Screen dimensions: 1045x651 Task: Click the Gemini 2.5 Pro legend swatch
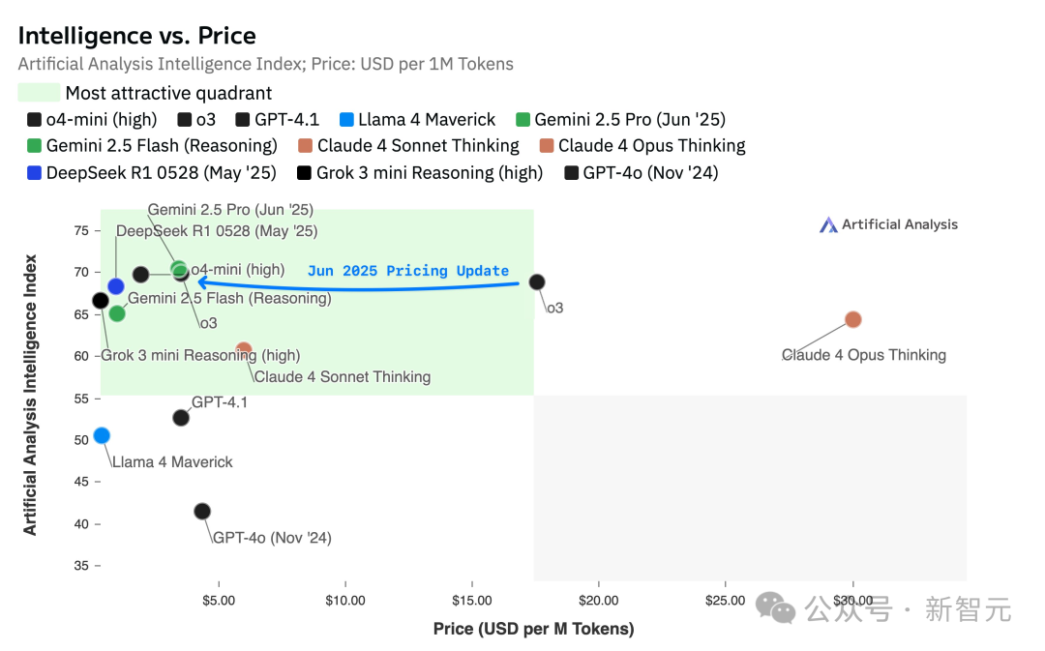pyautogui.click(x=523, y=119)
